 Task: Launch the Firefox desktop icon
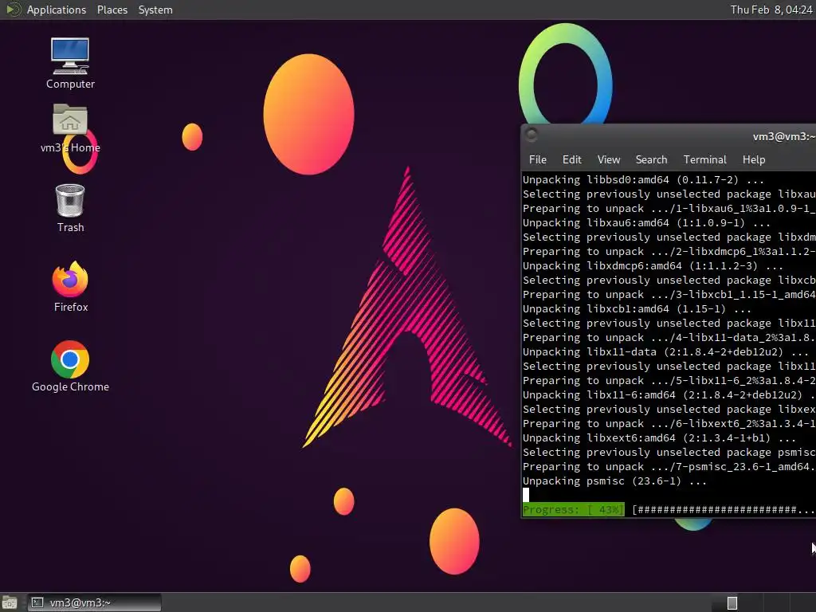70,287
